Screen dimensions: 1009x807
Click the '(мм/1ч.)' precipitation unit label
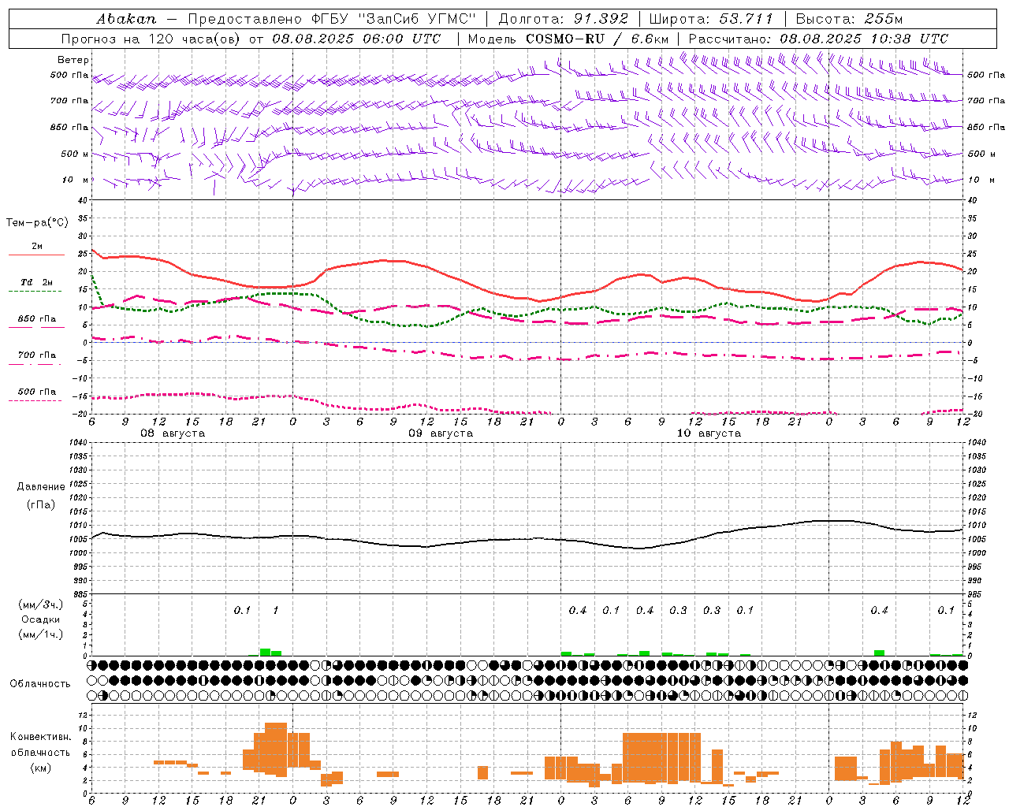point(41,634)
